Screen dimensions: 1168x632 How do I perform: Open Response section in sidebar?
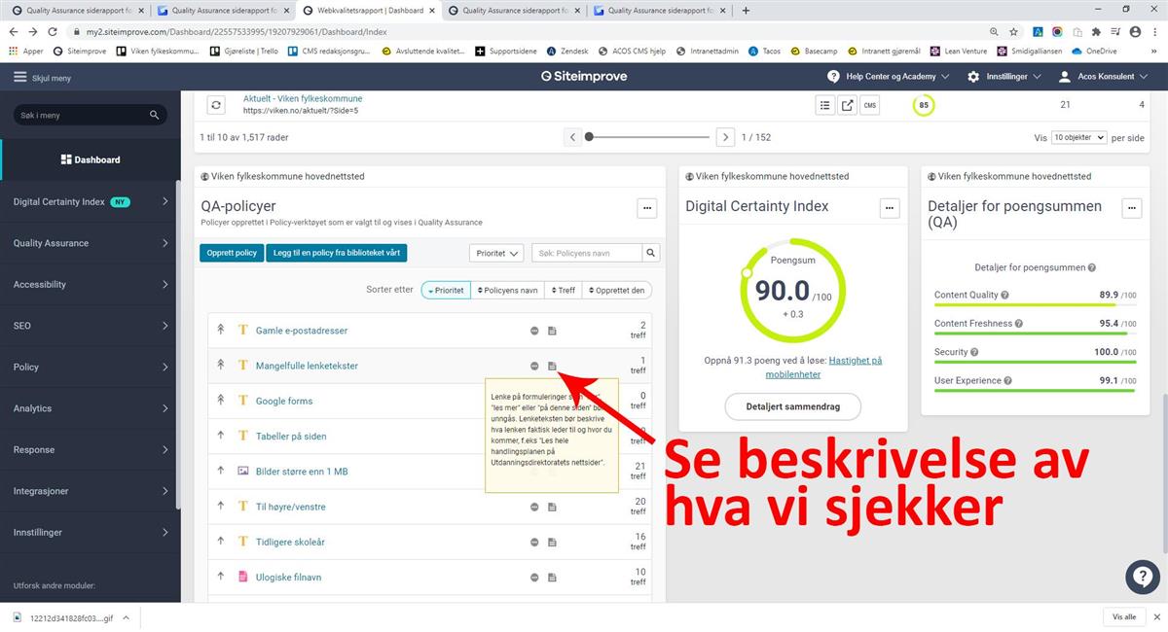91,450
